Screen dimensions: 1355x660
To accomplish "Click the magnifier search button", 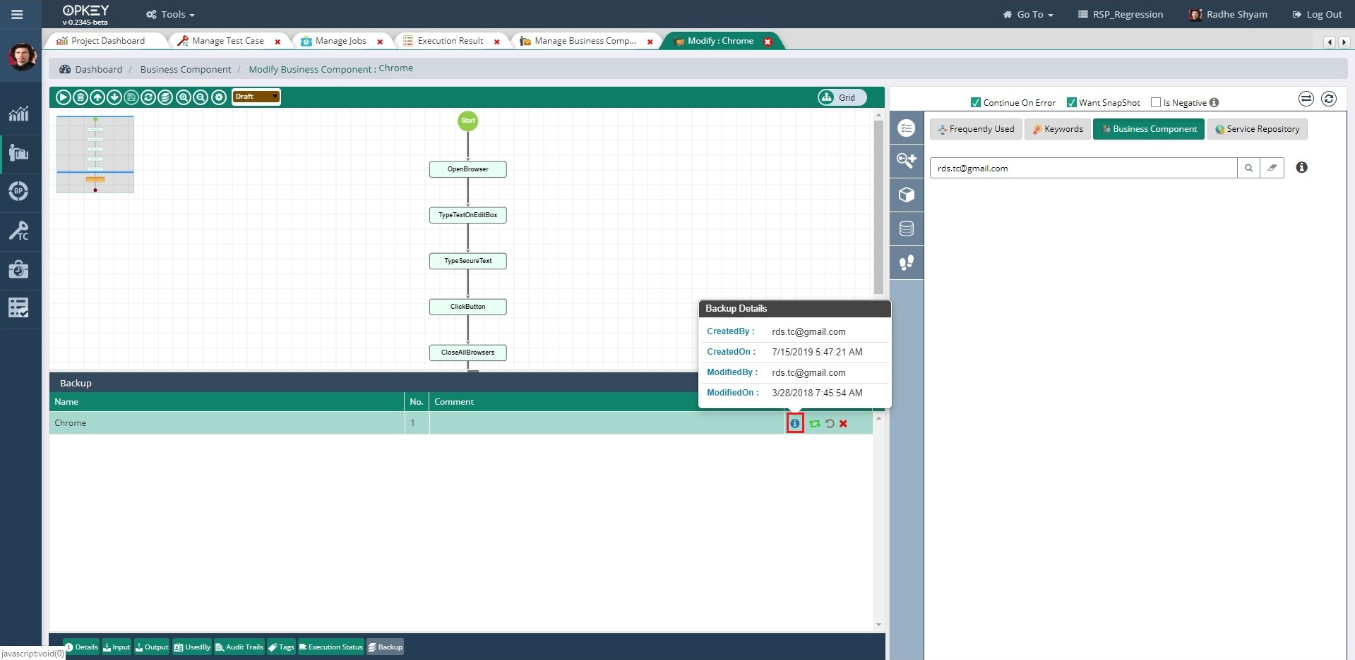I will [x=1248, y=168].
